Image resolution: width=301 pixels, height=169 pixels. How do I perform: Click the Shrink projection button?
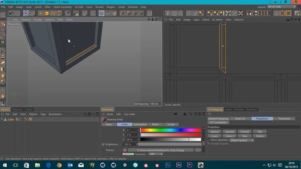tap(260, 136)
